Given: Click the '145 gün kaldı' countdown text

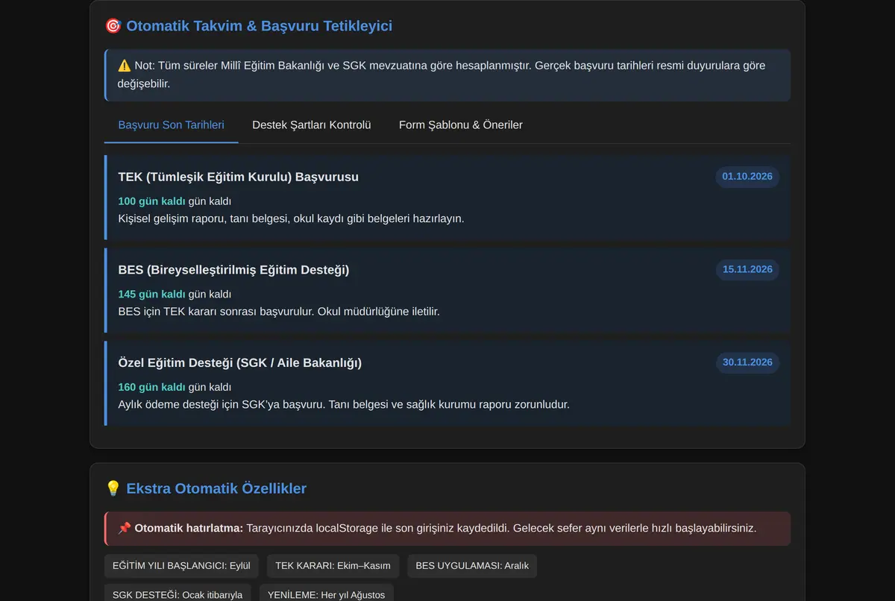Looking at the screenshot, I should pyautogui.click(x=151, y=294).
